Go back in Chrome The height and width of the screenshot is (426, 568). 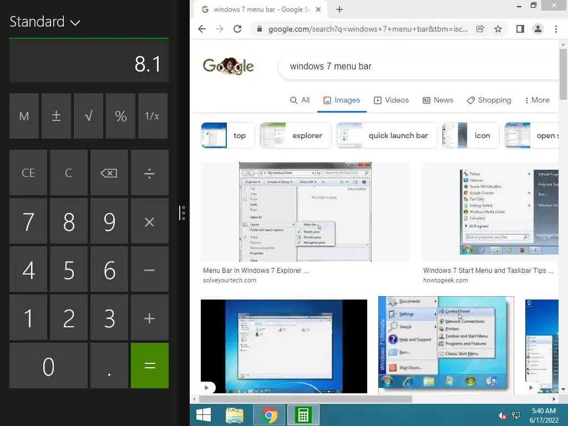click(x=202, y=29)
